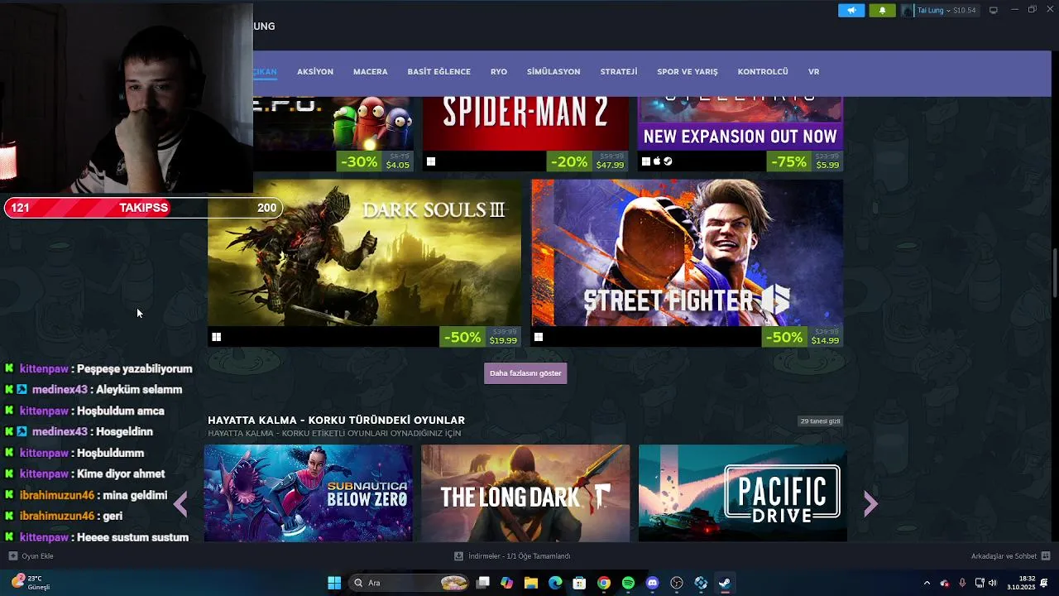1059x596 pixels.
Task: Click the -30% $4.05 discount price
Action: [375, 161]
